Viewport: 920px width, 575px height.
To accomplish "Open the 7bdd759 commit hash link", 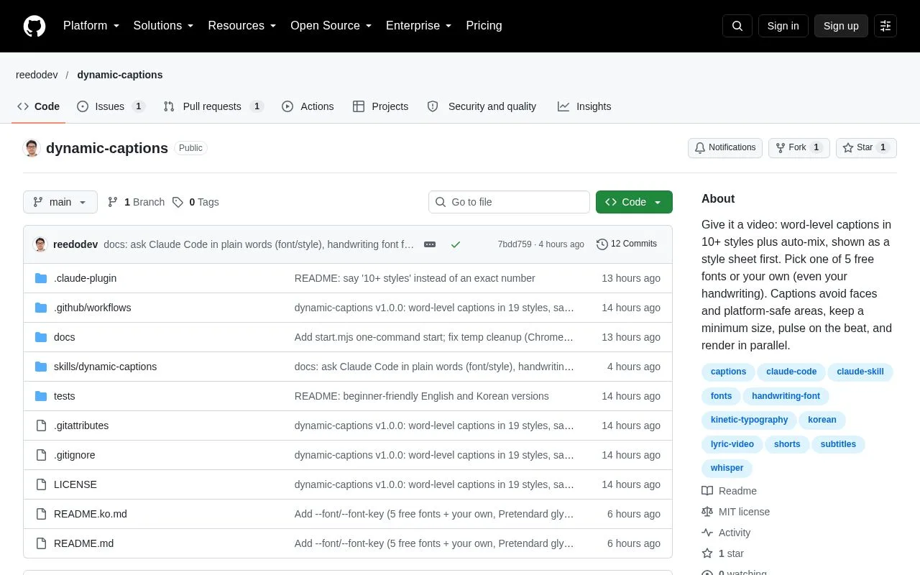I will [x=515, y=244].
